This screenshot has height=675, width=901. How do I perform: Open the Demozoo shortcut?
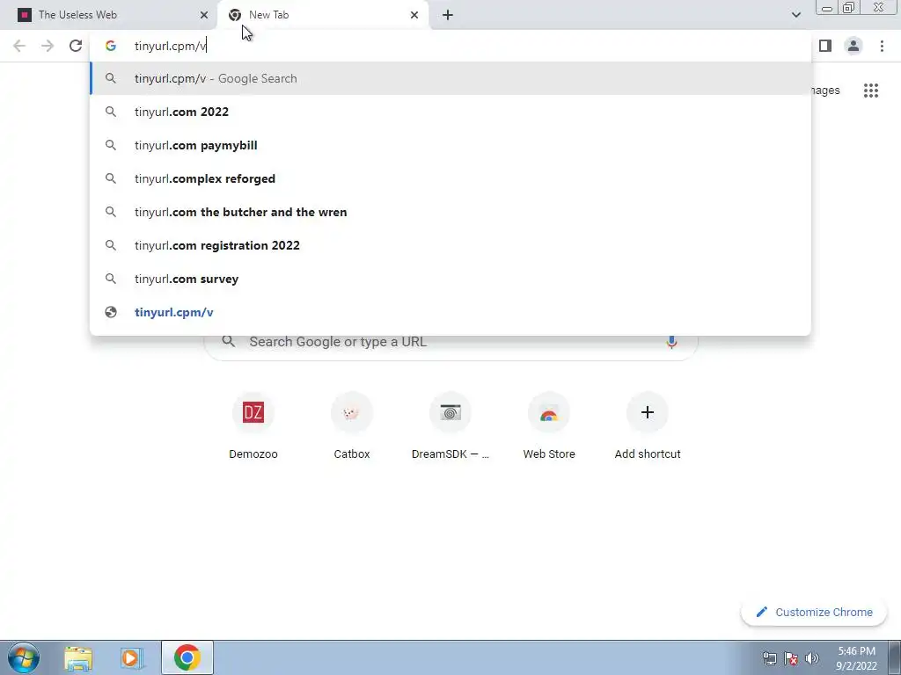(x=253, y=426)
